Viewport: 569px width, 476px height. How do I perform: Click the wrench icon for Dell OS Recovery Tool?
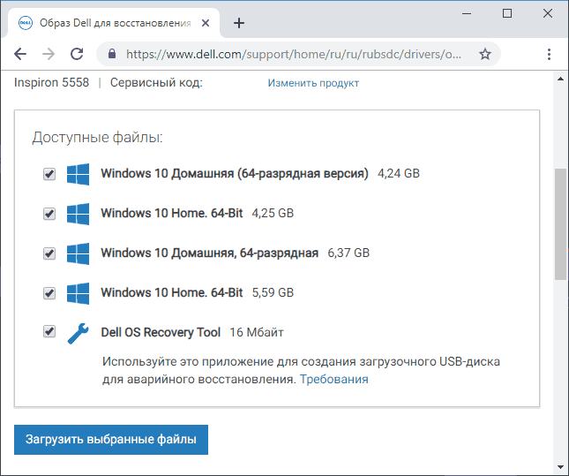(78, 332)
